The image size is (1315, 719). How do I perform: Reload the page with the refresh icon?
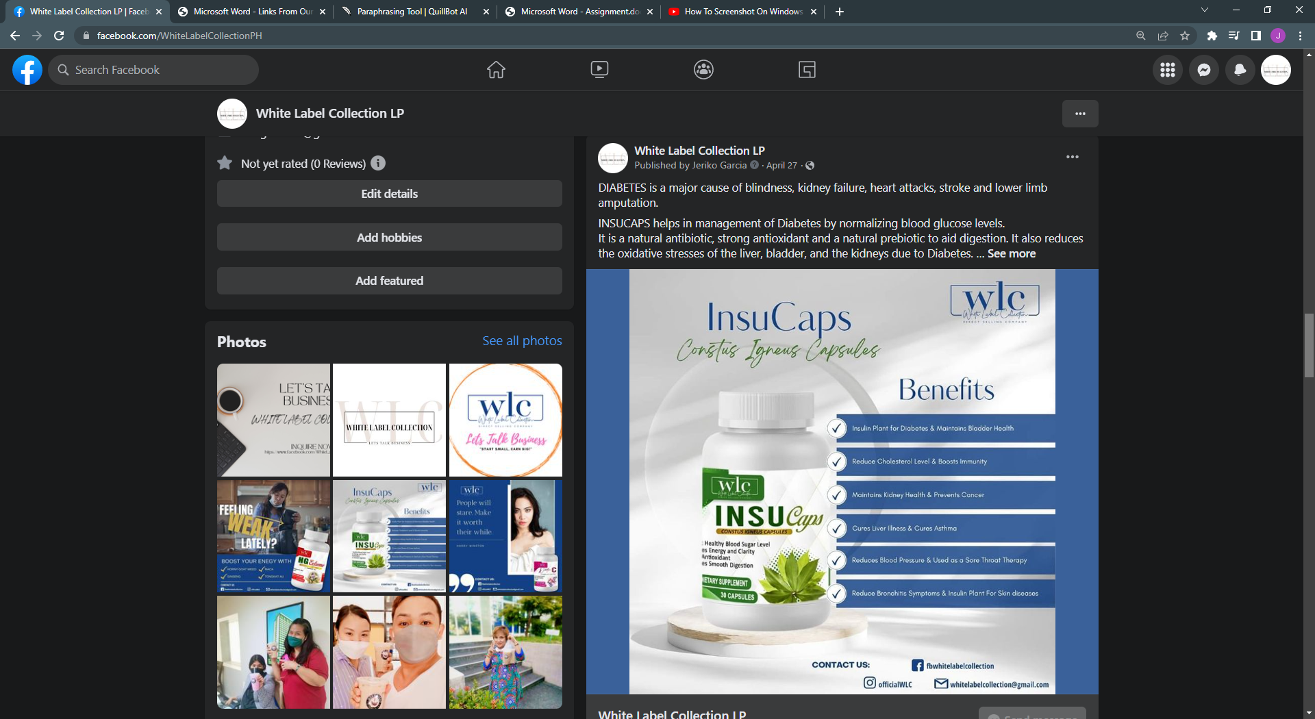[x=60, y=36]
